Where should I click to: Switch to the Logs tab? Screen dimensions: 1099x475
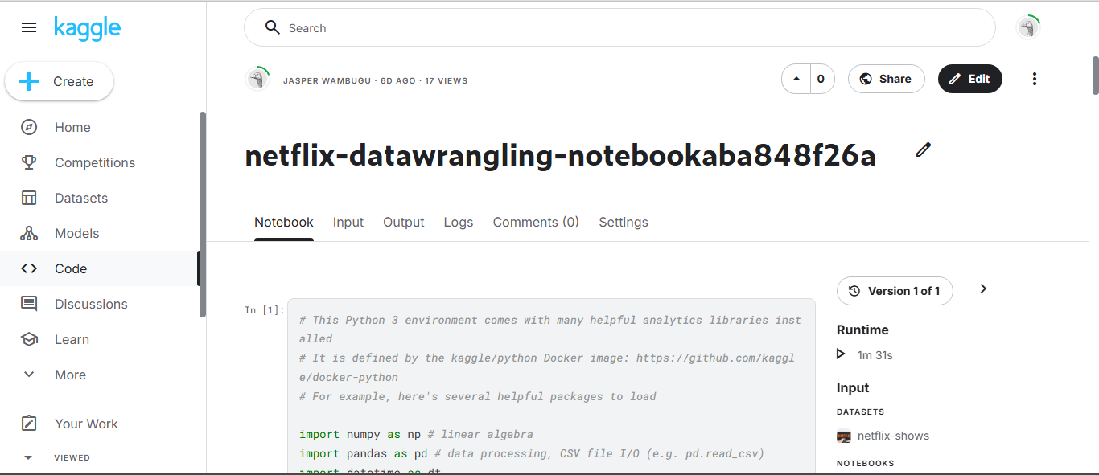click(459, 223)
